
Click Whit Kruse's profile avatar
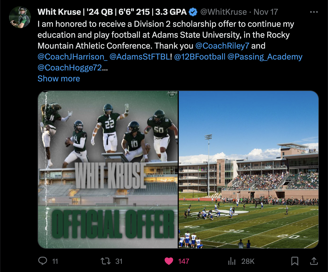pyautogui.click(x=20, y=17)
